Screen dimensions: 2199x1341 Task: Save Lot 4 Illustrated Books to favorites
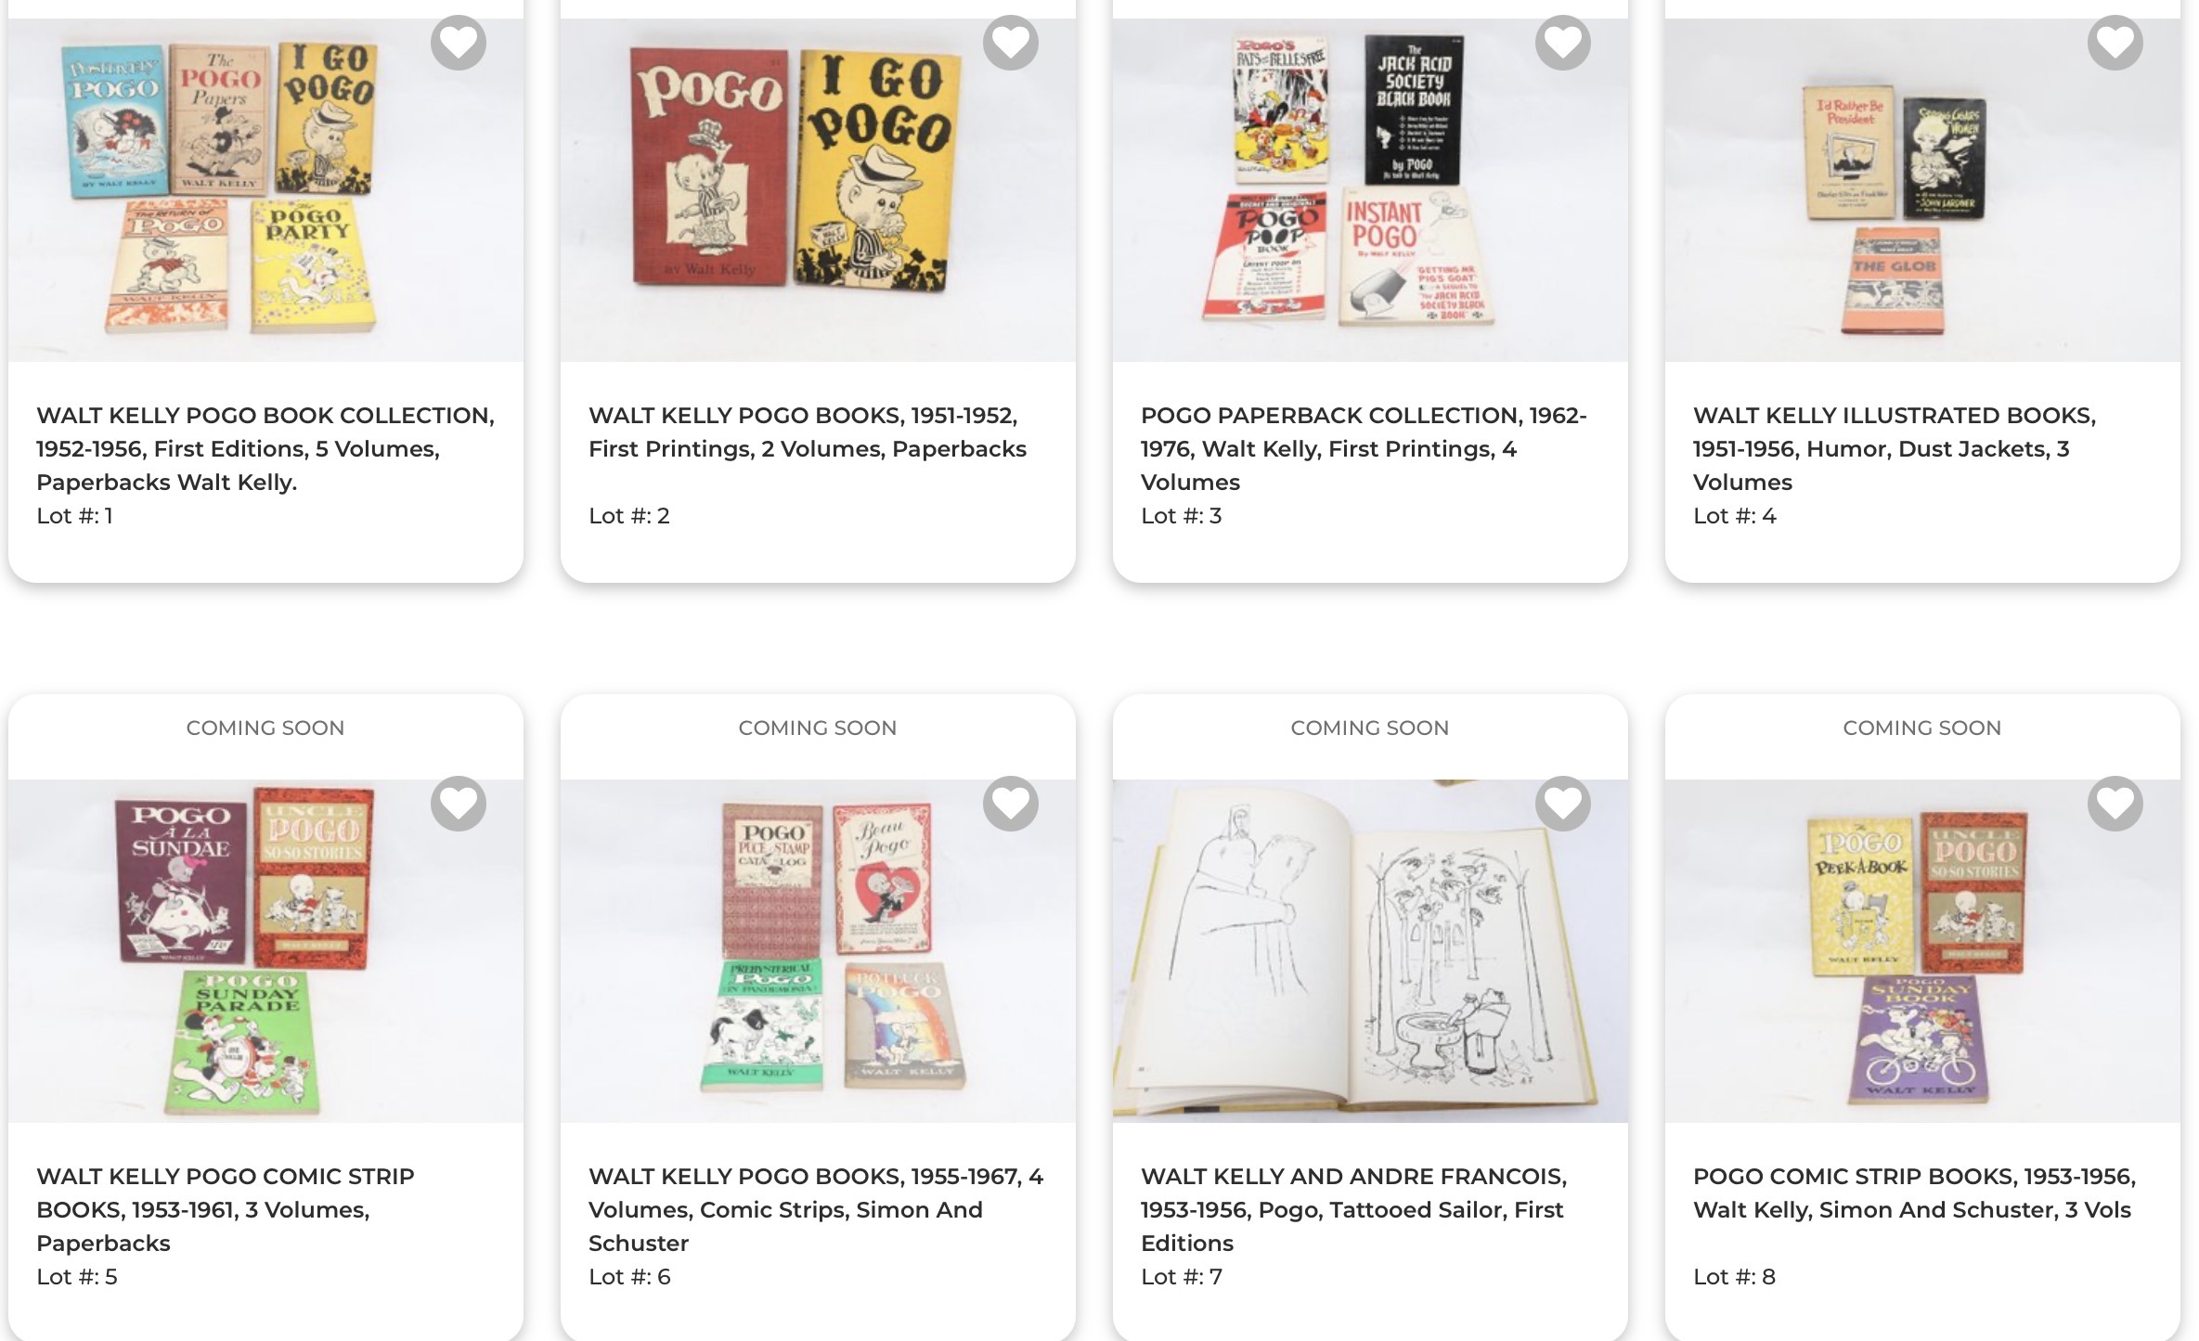(2115, 42)
